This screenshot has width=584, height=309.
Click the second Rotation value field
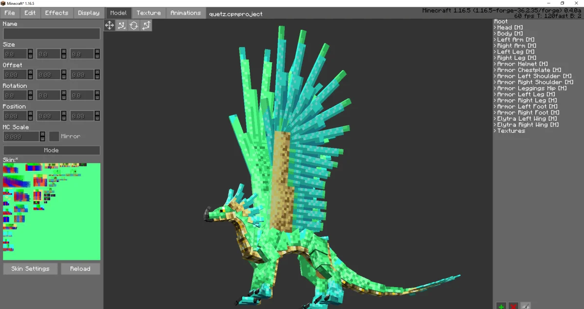tap(49, 95)
